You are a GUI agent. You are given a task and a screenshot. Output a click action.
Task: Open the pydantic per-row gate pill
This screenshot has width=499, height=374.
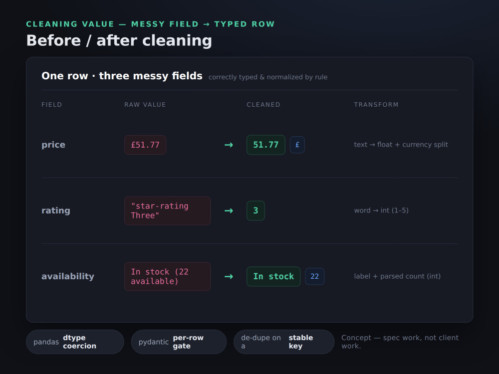[x=179, y=342]
